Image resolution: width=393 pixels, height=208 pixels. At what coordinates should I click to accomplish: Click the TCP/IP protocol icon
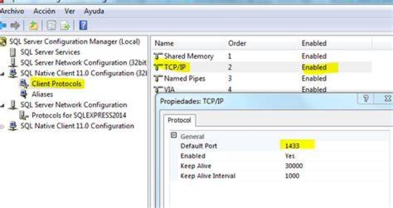click(x=158, y=67)
